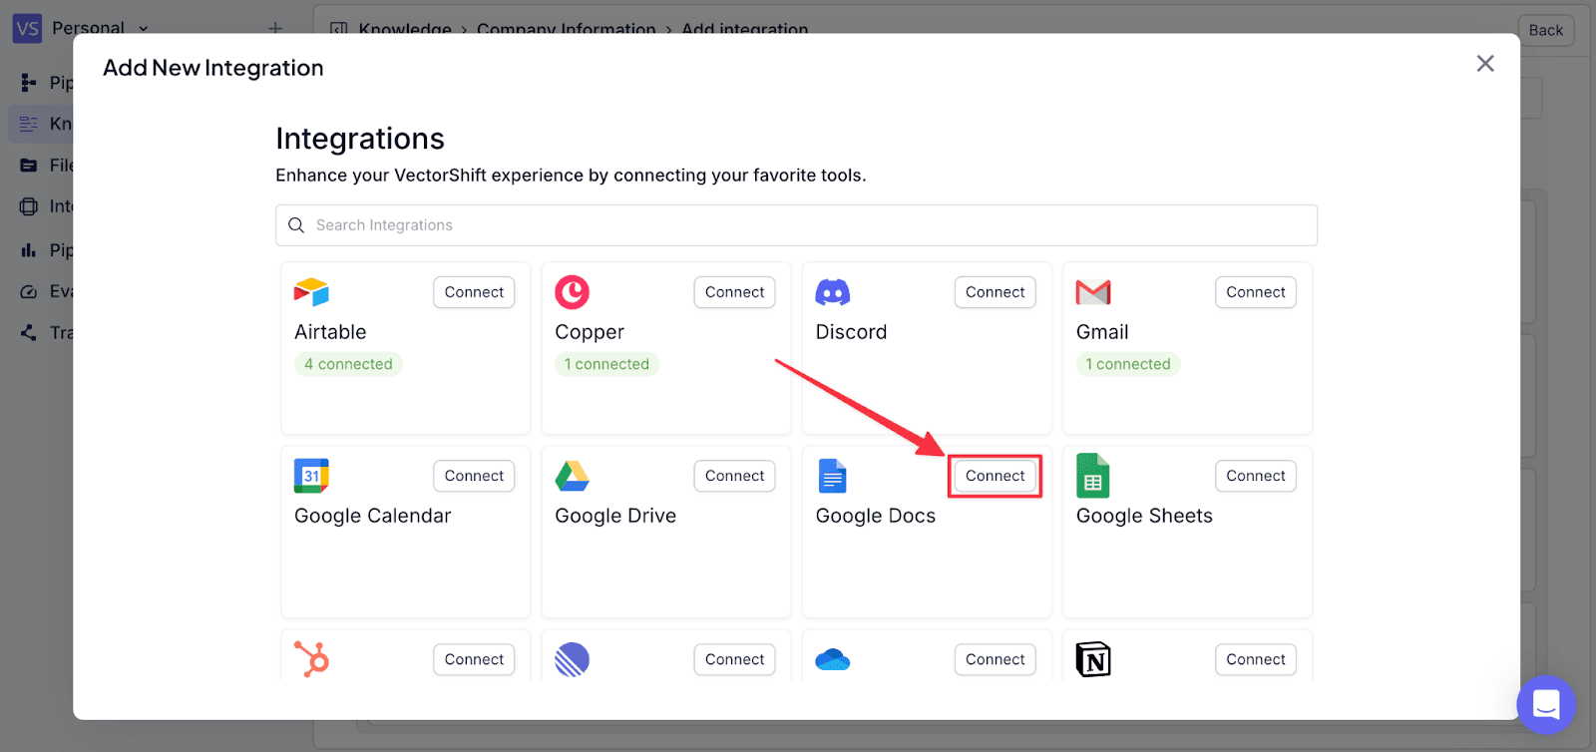Image resolution: width=1596 pixels, height=752 pixels.
Task: Connect the Google Calendar integration
Action: click(x=474, y=476)
